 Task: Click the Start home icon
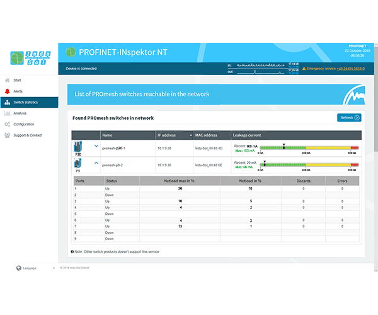[7, 80]
